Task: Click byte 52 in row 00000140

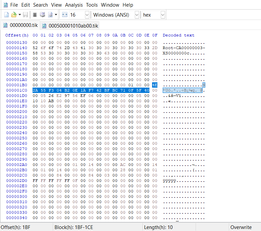Action: [x=35, y=48]
